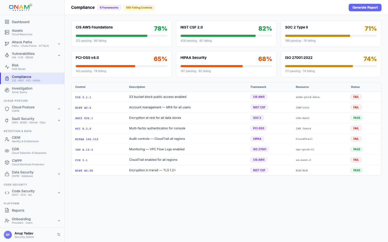Expand the Attack Paths submenu chevron
The image size is (388, 242).
coord(59,44)
